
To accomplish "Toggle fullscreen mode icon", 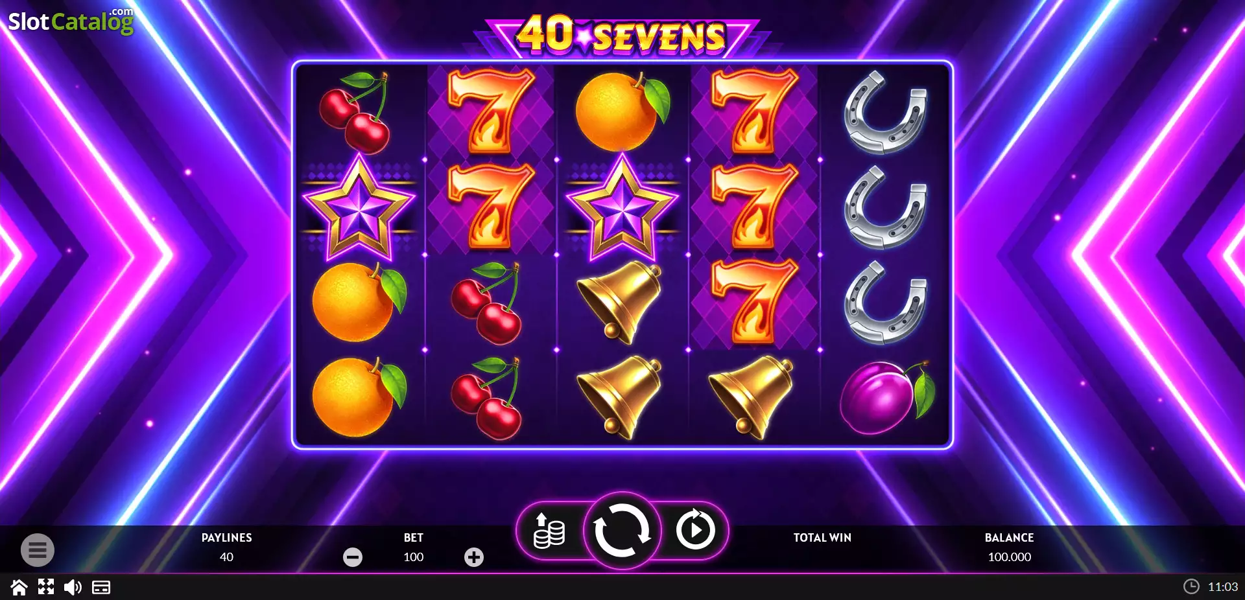I will pyautogui.click(x=46, y=587).
